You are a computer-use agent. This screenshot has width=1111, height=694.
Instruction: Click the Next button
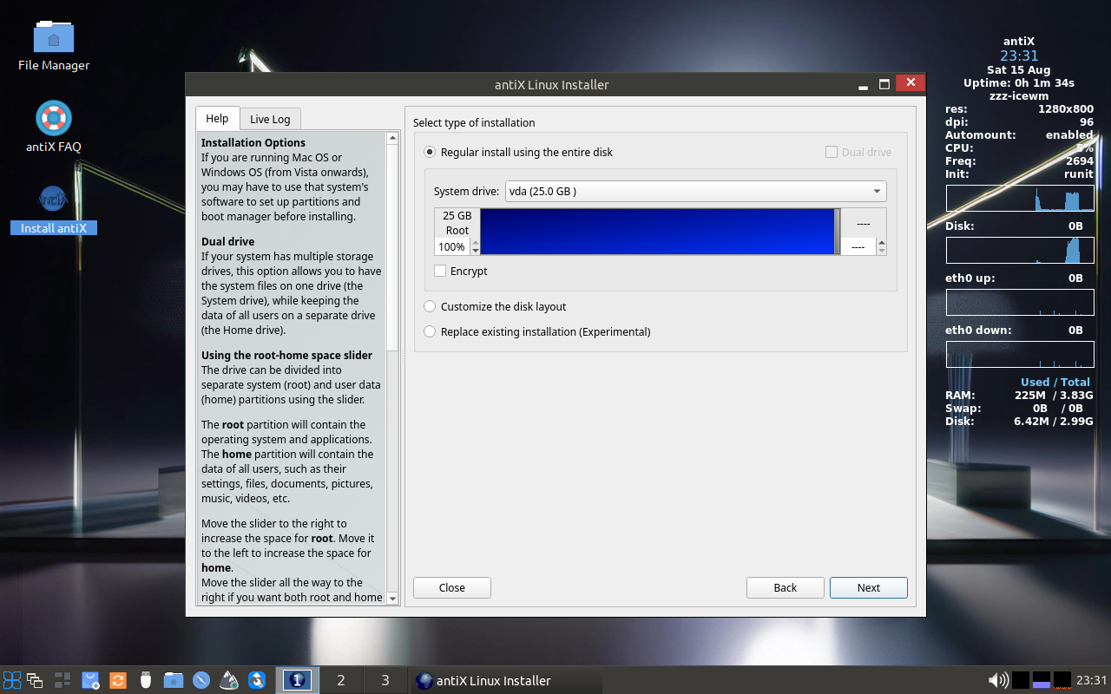(x=869, y=587)
